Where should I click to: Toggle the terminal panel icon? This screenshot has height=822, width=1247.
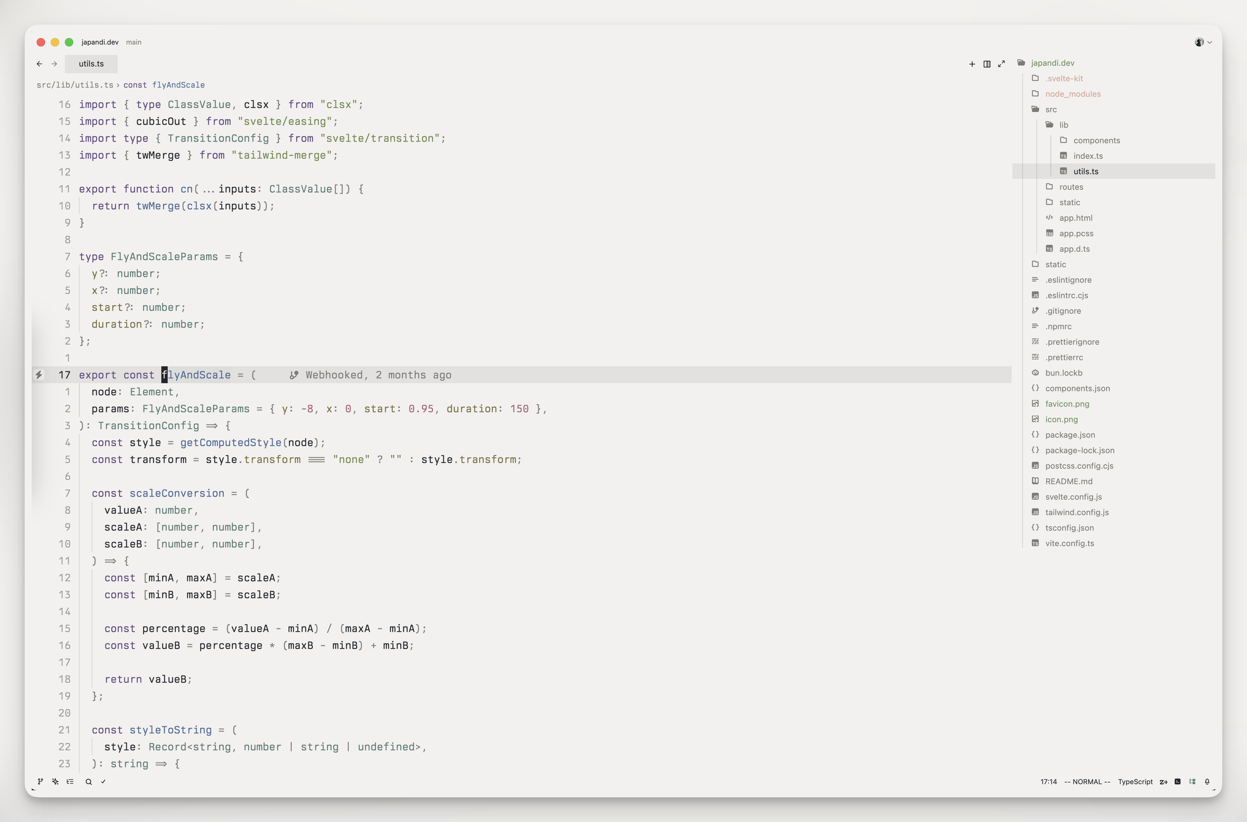pos(1178,781)
